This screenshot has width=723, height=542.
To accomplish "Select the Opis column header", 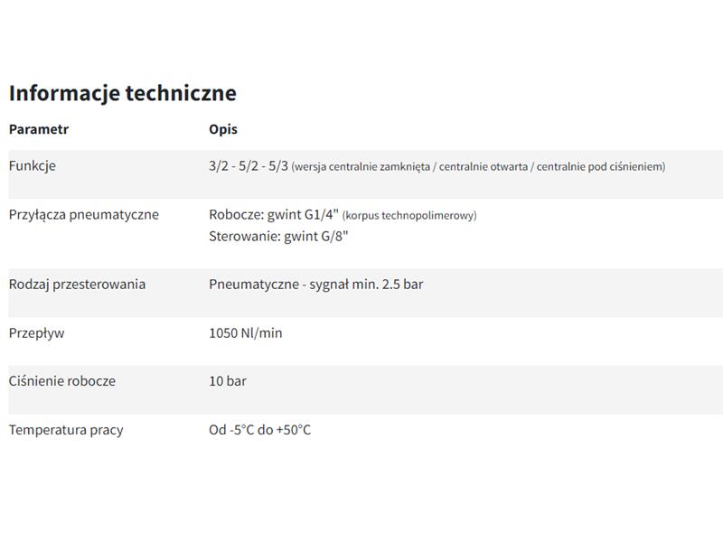I will [223, 129].
